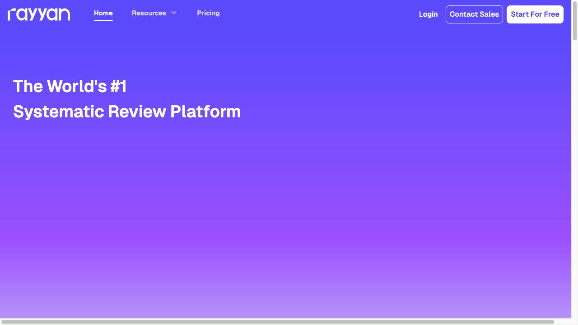Screen dimensions: 578x325
Task: Expand the Resources dropdown chevron
Action: click(174, 13)
